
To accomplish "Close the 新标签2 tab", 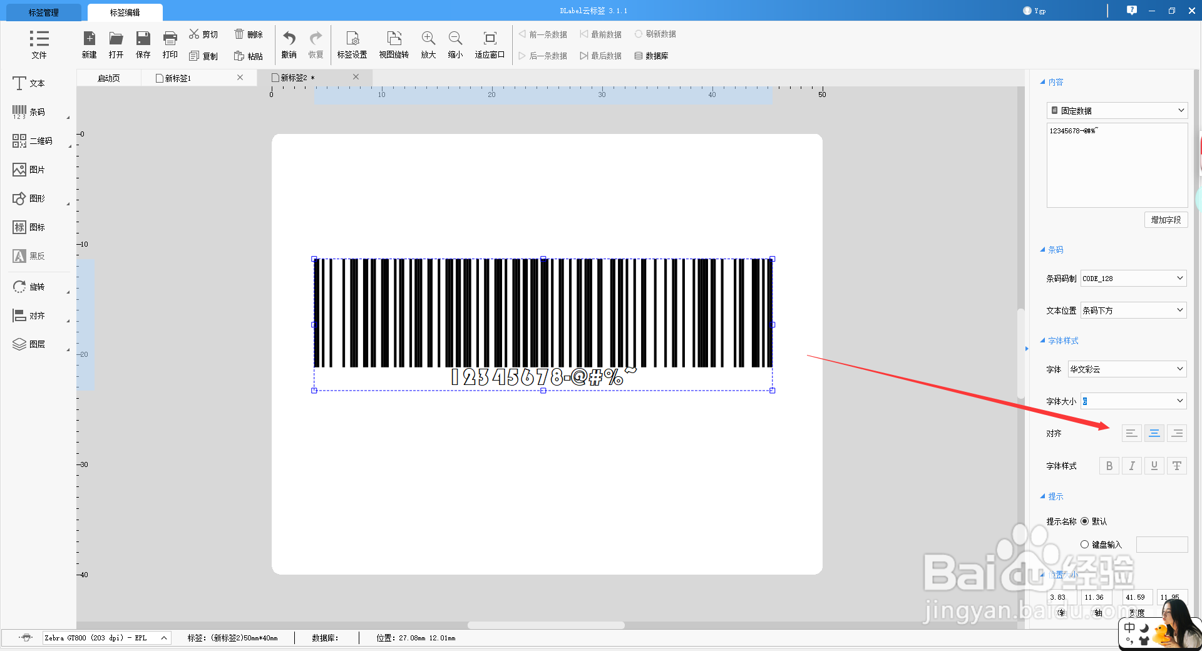I will [356, 77].
